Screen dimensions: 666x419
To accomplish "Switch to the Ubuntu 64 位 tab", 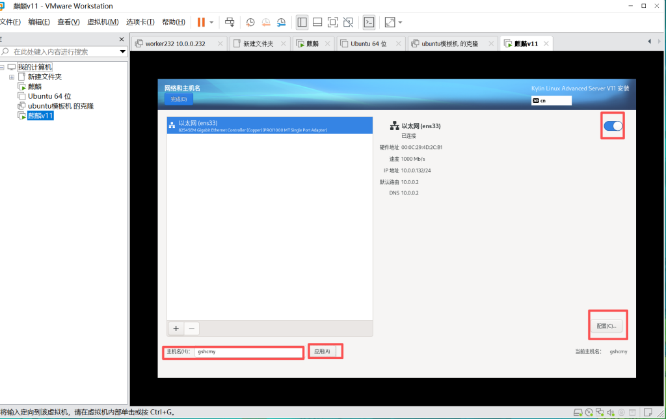I will [x=368, y=44].
